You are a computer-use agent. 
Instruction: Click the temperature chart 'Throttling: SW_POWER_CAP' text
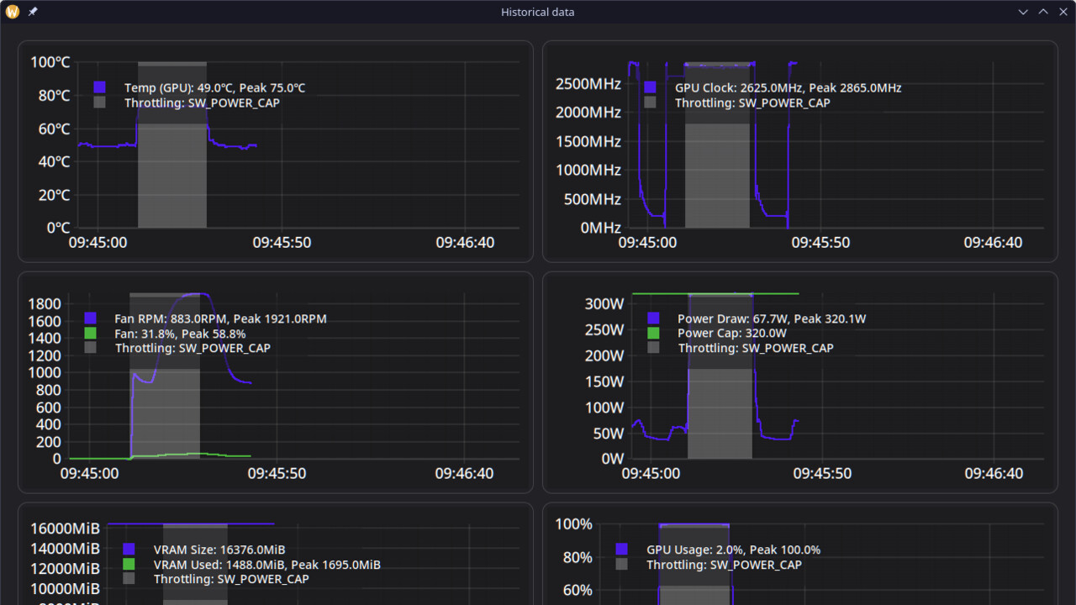[203, 103]
